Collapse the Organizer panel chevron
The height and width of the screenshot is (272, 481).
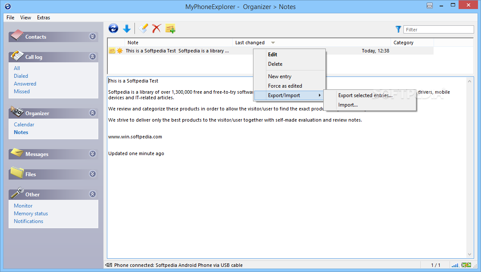pos(92,113)
